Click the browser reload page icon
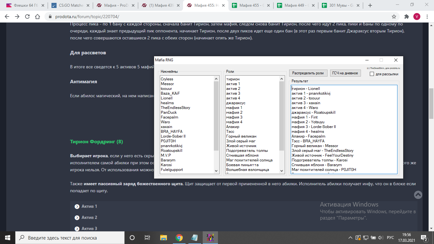Screen dimensions: 434x244 coord(27,17)
